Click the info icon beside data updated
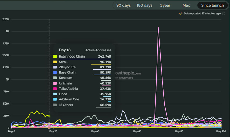The height and width of the screenshot is (137, 230). click(x=224, y=14)
